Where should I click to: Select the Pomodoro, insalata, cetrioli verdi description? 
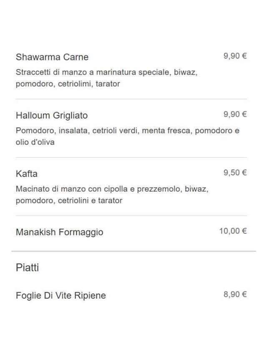pos(128,131)
